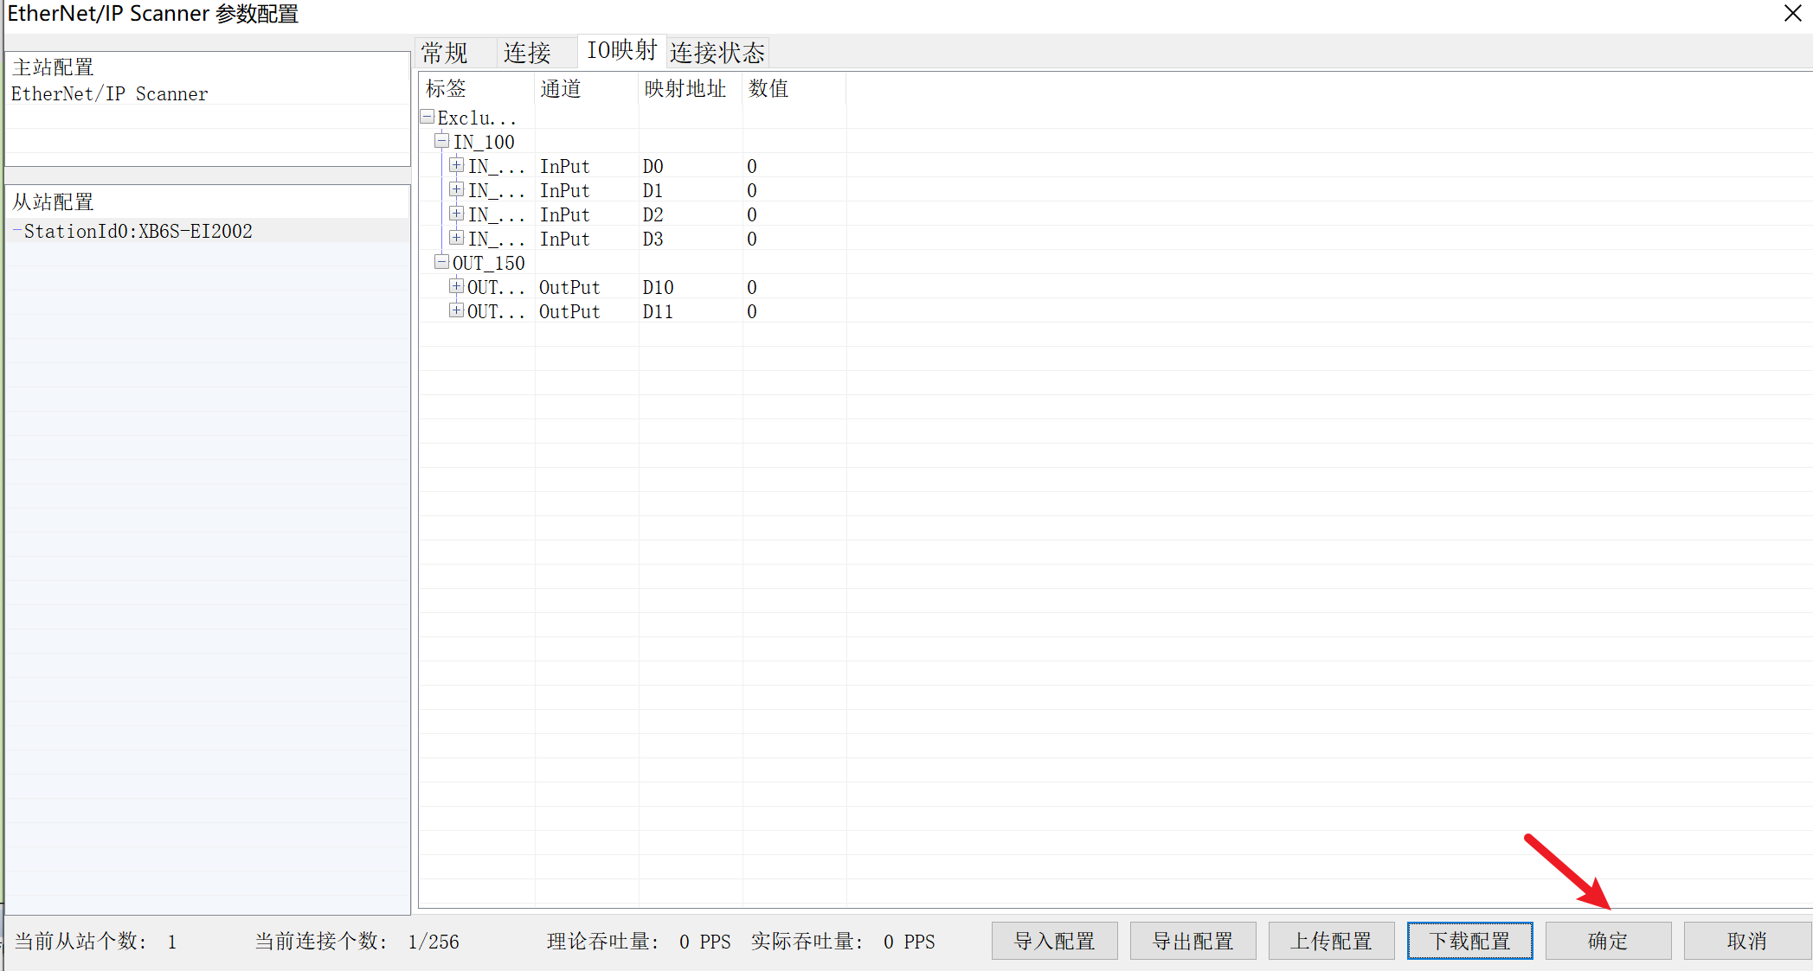Expand the IN_ row mapped to D0
This screenshot has width=1813, height=971.
pyautogui.click(x=456, y=164)
